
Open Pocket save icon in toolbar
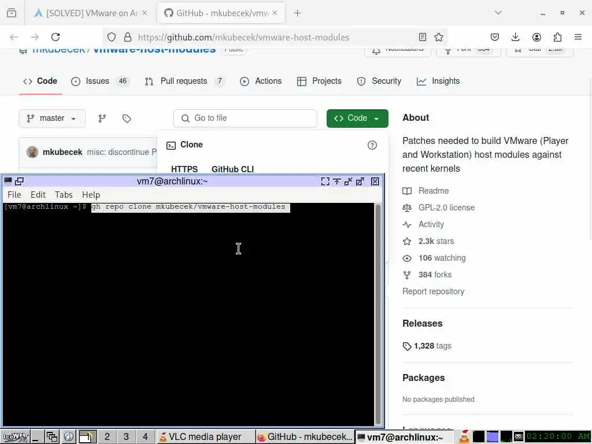click(x=495, y=37)
